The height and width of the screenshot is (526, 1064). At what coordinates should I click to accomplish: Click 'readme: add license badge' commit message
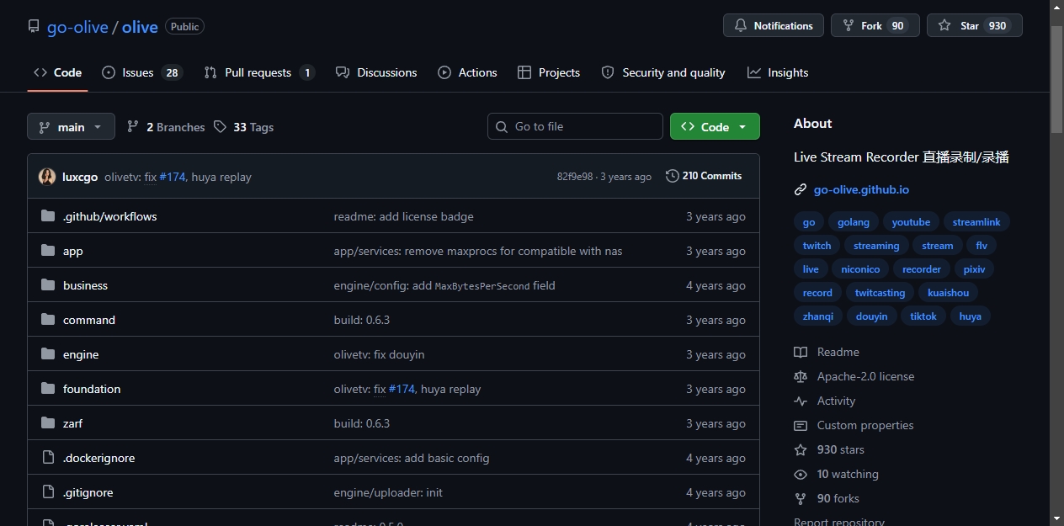404,216
